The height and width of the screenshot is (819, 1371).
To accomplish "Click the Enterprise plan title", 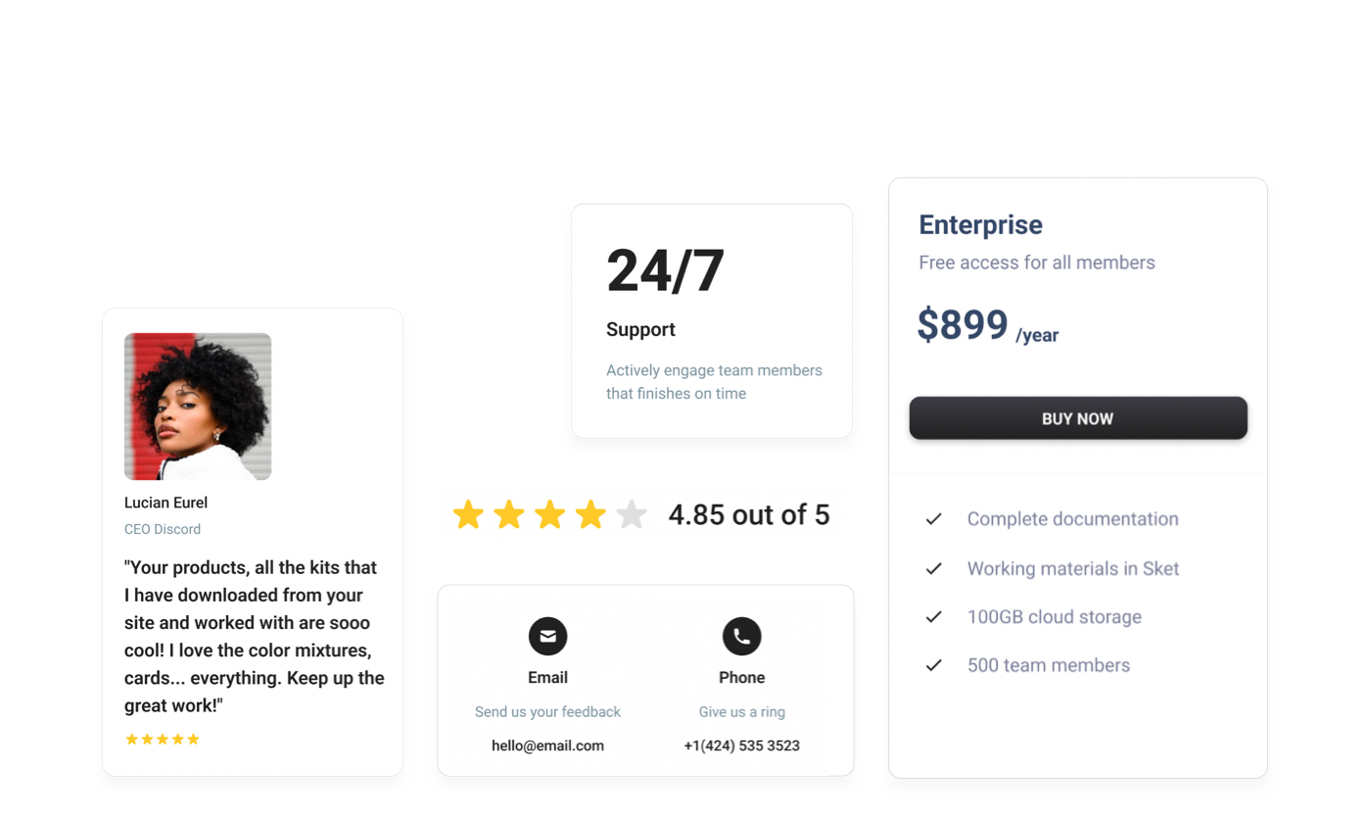I will (980, 224).
